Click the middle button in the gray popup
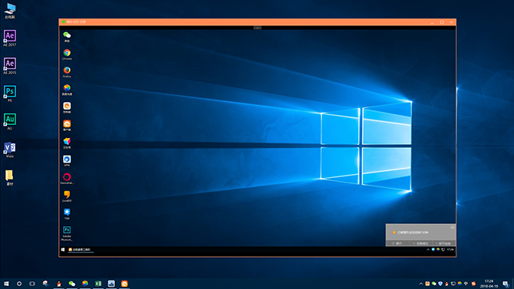Screen dimensions: 514x289 click(421, 244)
